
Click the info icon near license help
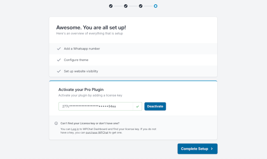tap(56, 123)
